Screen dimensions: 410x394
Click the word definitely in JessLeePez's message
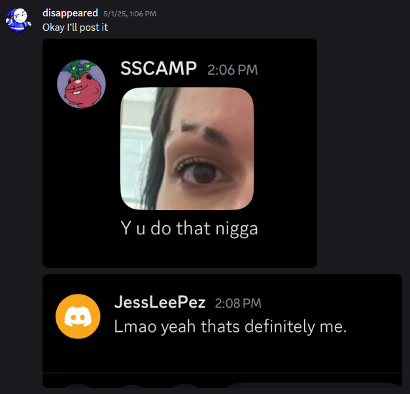click(x=279, y=327)
